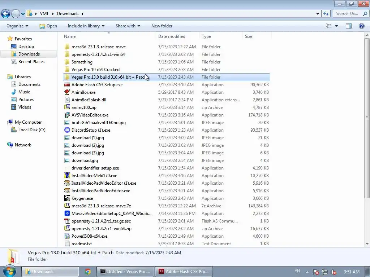This screenshot has height=277, width=370.
Task: Open the recent pages dropdown arrow
Action: 23,14
